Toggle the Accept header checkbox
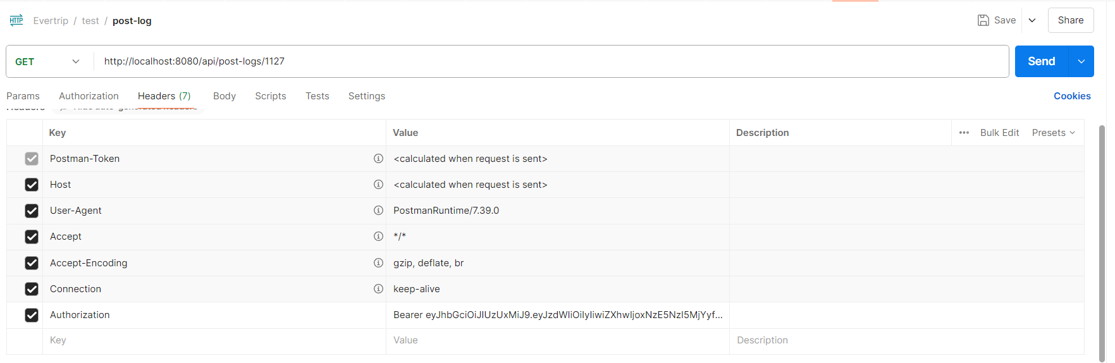Image resolution: width=1115 pixels, height=363 pixels. pyautogui.click(x=32, y=237)
